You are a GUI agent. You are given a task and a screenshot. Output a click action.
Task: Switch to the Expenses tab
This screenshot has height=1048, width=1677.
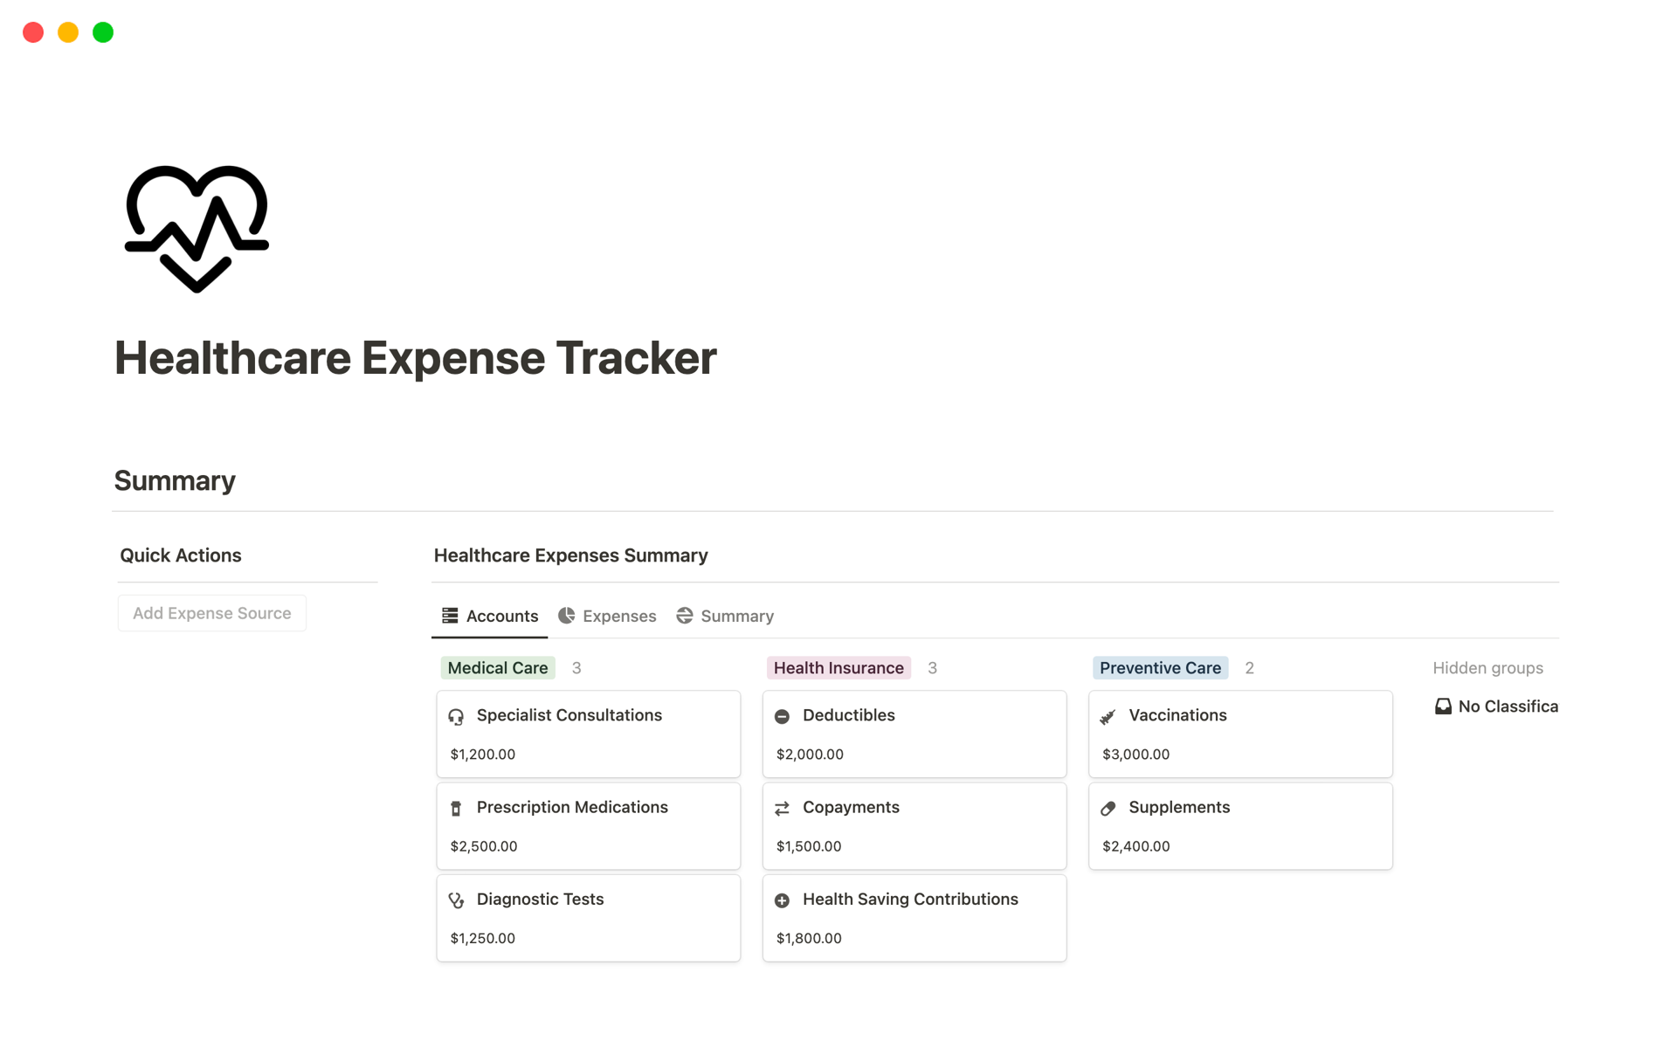pyautogui.click(x=619, y=616)
